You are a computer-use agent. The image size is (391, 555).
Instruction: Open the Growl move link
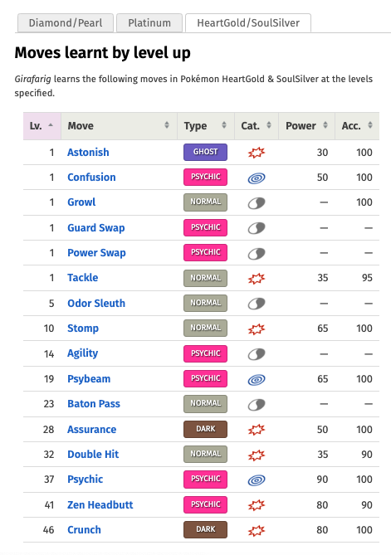[x=81, y=202]
